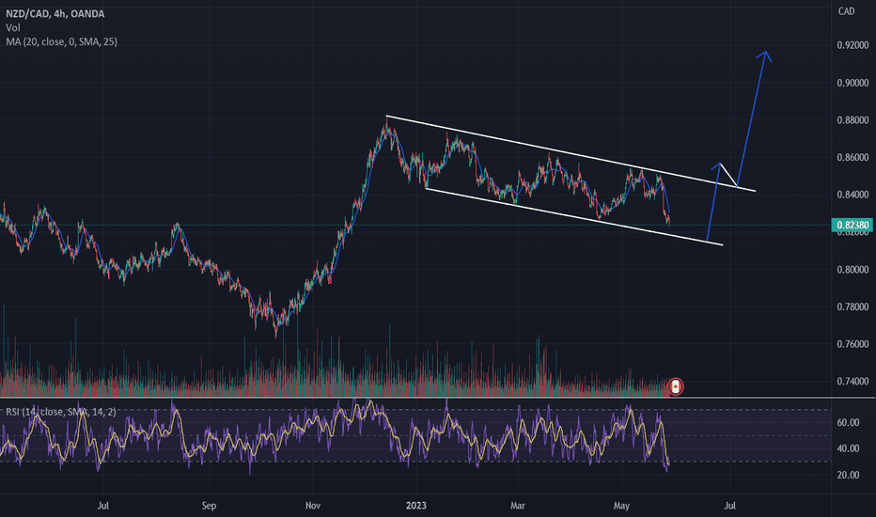Open the MA (20, close, 0, SMA, 25) indicator legend
876x517 pixels.
tap(61, 42)
